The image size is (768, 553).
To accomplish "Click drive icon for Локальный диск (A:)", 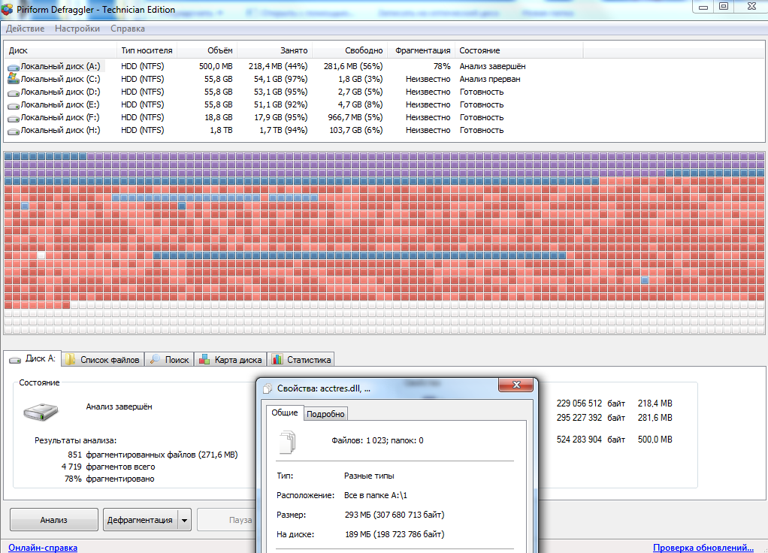I will coord(14,67).
